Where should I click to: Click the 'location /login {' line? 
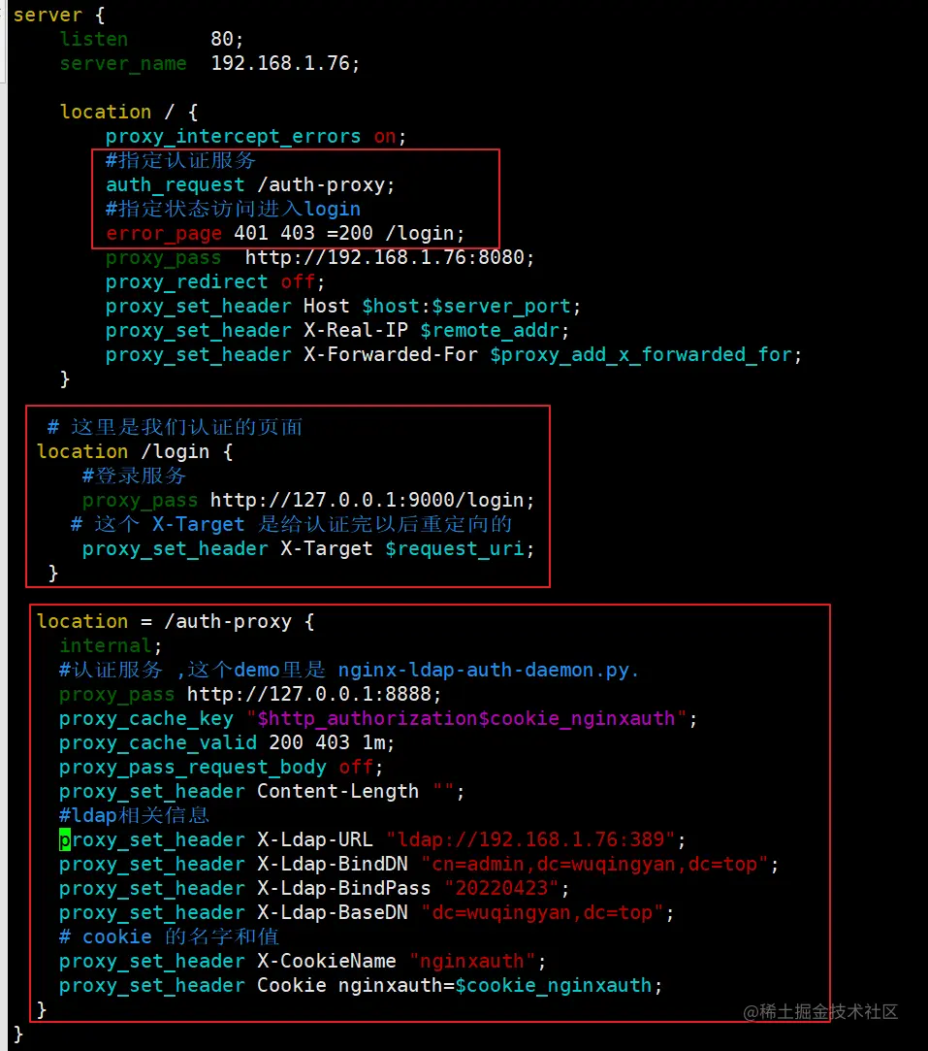point(135,452)
